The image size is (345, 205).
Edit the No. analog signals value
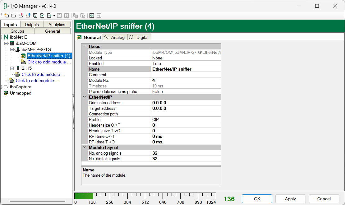(186, 153)
